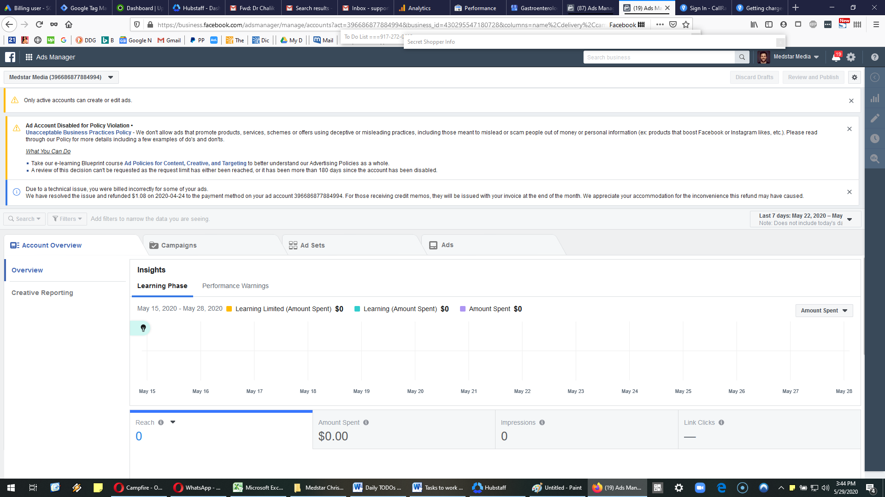Switch to the Performance Warnings tab
885x497 pixels.
(x=235, y=286)
